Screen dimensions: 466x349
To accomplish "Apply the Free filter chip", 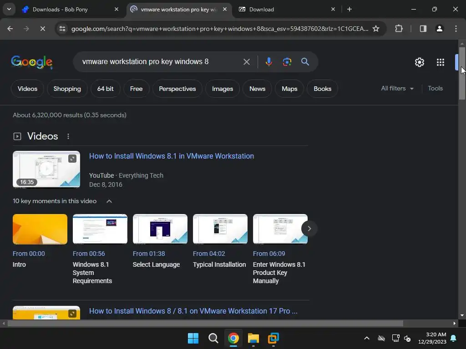I will point(136,89).
